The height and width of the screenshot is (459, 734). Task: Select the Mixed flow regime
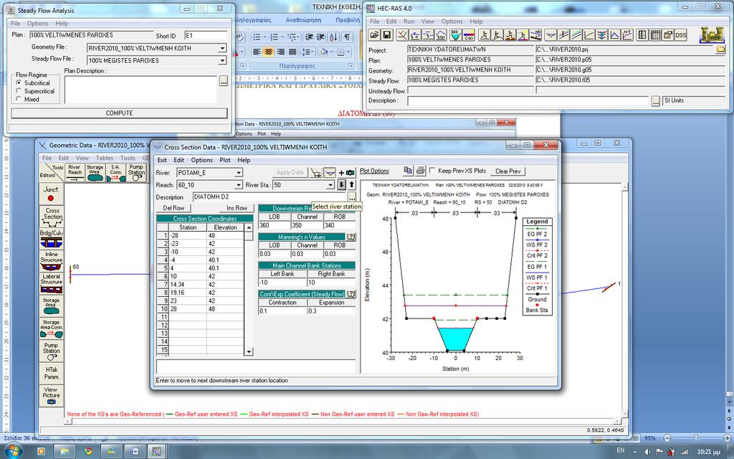coord(19,99)
